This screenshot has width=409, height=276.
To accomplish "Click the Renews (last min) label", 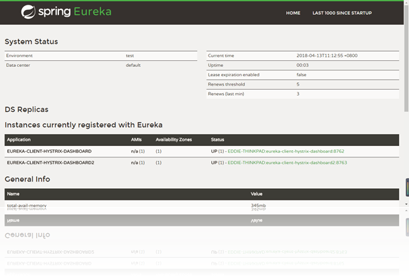I will (x=226, y=94).
